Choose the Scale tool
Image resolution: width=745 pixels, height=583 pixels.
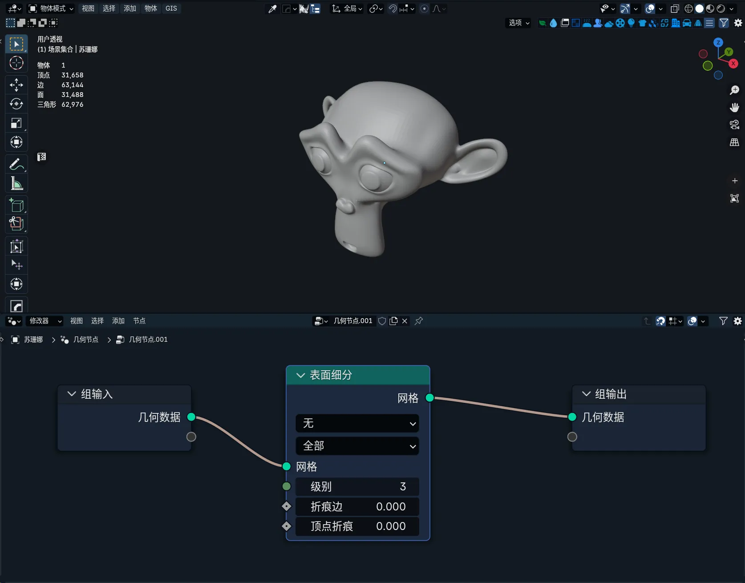16,123
